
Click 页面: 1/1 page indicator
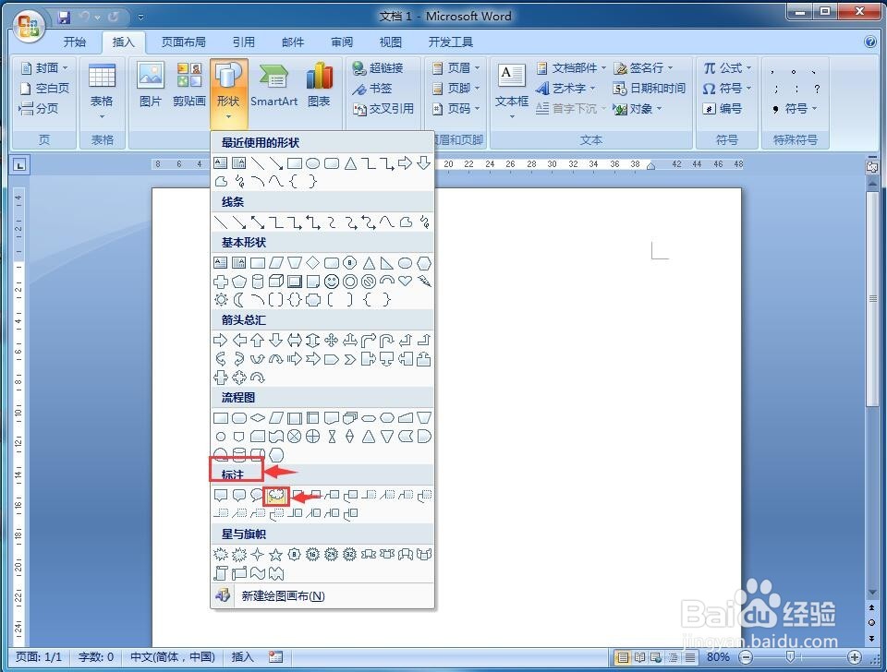(38, 656)
